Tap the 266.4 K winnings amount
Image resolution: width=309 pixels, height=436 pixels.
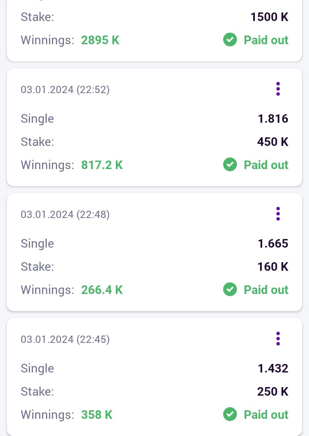click(102, 290)
